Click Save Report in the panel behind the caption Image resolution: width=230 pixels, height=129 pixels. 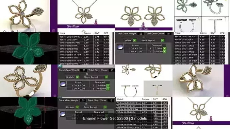91,107
